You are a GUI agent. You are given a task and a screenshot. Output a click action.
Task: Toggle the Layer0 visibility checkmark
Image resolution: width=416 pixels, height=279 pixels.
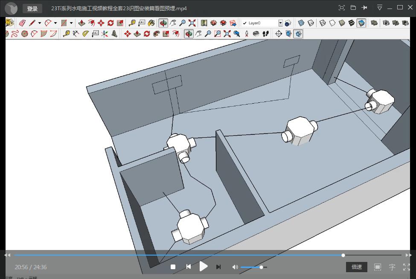click(x=245, y=23)
